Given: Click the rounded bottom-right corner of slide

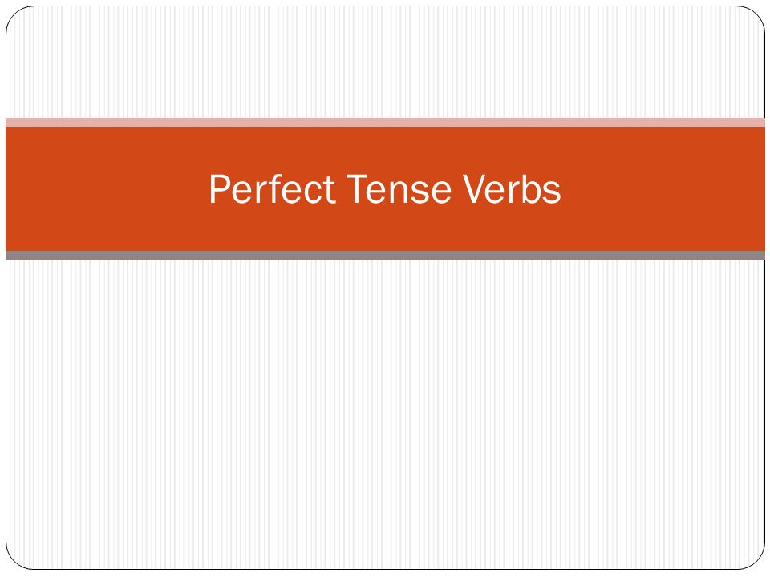Looking at the screenshot, I should click(x=754, y=559).
